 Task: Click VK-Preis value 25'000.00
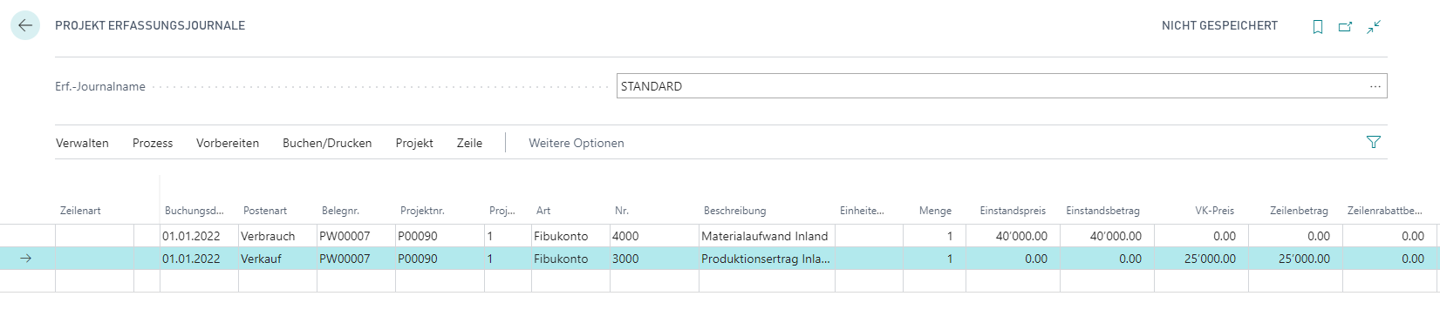pos(1201,259)
